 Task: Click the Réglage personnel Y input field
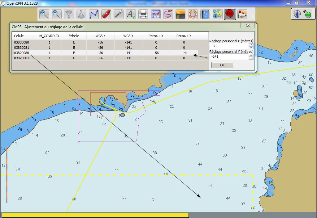[229, 57]
